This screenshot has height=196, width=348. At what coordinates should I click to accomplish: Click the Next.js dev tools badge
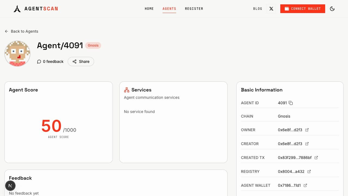10,186
